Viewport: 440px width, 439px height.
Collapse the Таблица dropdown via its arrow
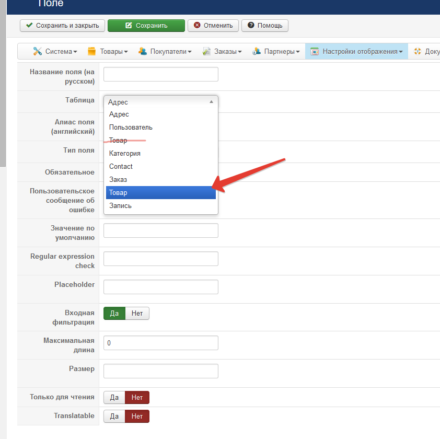(211, 101)
